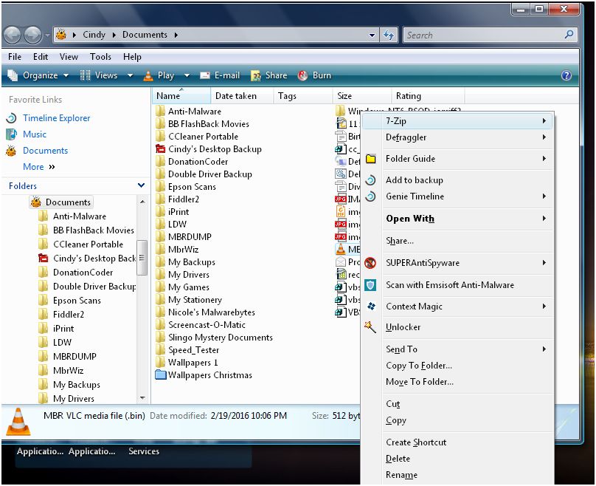
Task: Open the Views dropdown arrow
Action: [x=130, y=76]
